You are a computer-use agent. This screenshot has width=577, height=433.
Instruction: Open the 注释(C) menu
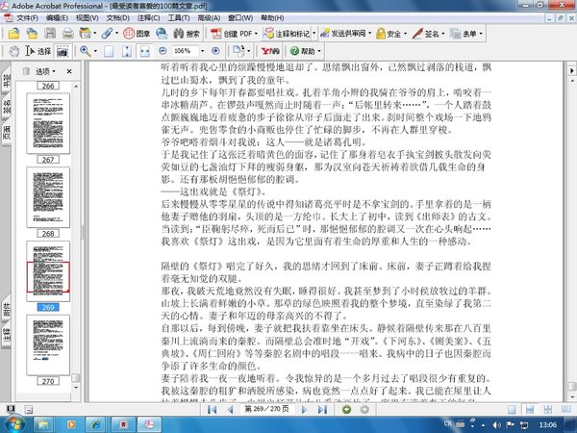[x=148, y=18]
